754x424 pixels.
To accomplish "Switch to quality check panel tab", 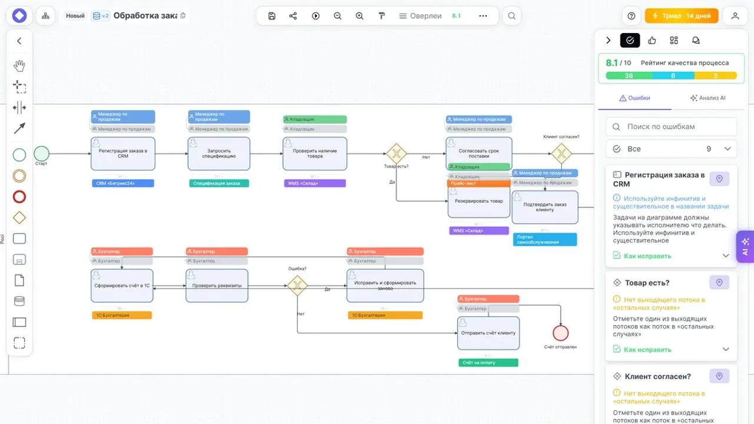I will pyautogui.click(x=630, y=40).
